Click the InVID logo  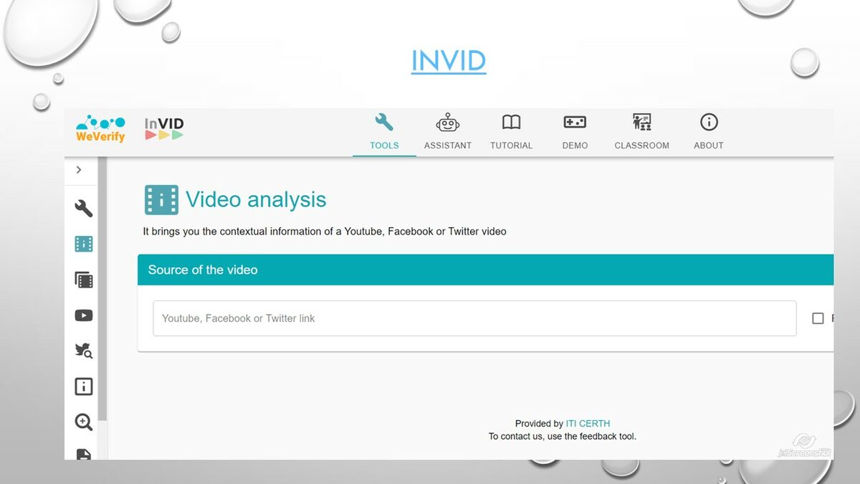[x=164, y=129]
